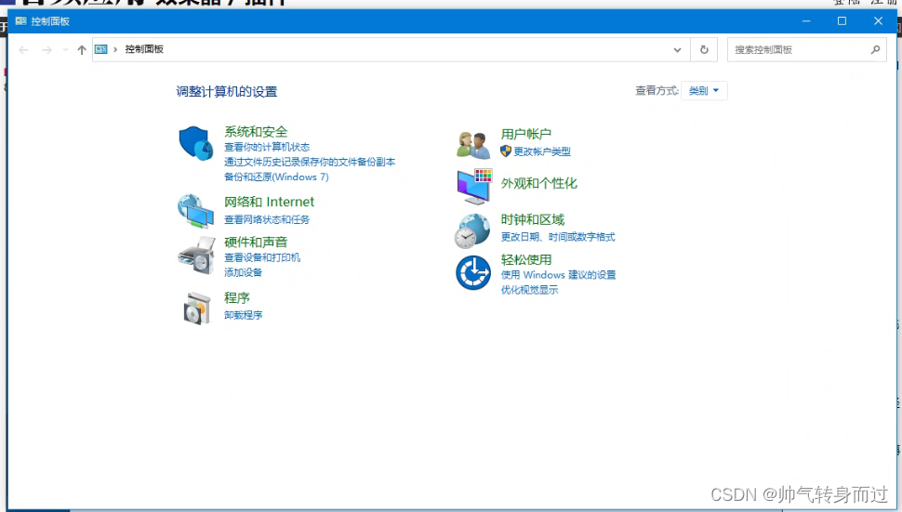Image resolution: width=902 pixels, height=512 pixels.
Task: Click 查看设备和打印机 link
Action: click(x=262, y=257)
